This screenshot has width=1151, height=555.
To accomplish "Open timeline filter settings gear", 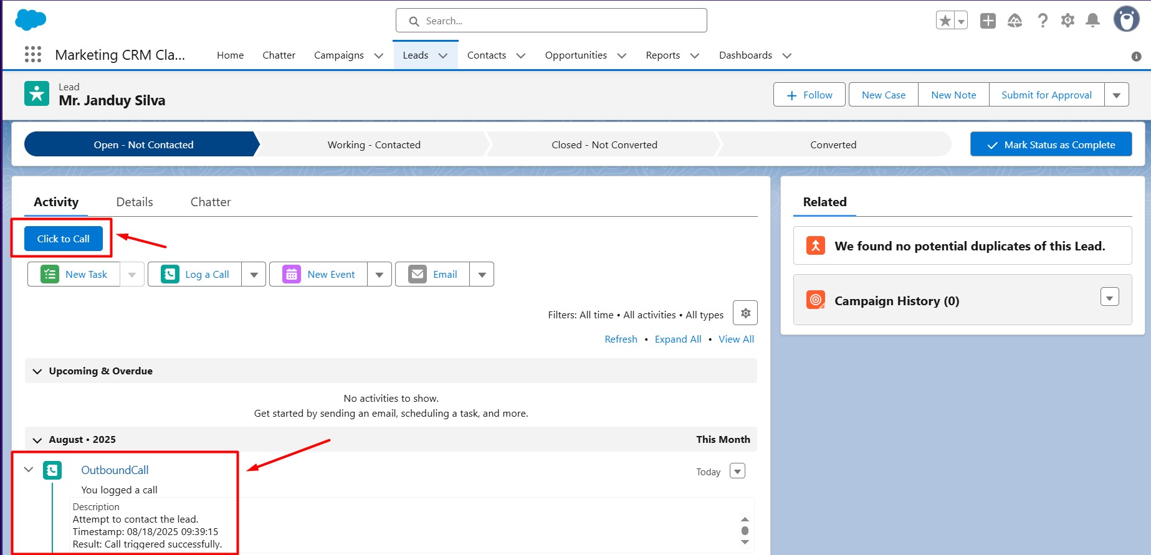I will [x=745, y=313].
